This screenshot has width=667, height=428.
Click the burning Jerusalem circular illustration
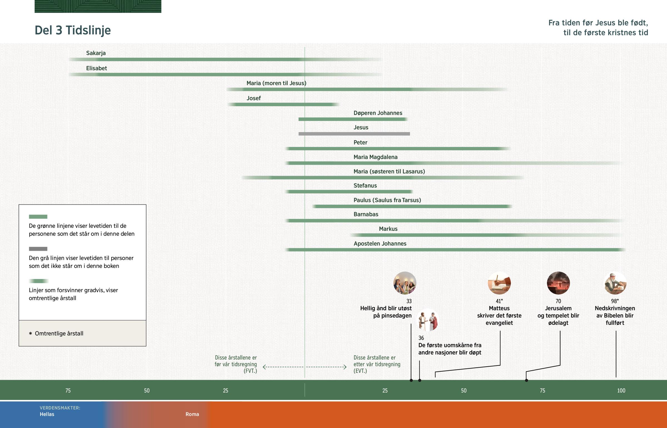click(x=558, y=283)
